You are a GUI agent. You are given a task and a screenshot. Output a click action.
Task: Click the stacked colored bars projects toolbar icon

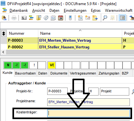click(x=31, y=18)
